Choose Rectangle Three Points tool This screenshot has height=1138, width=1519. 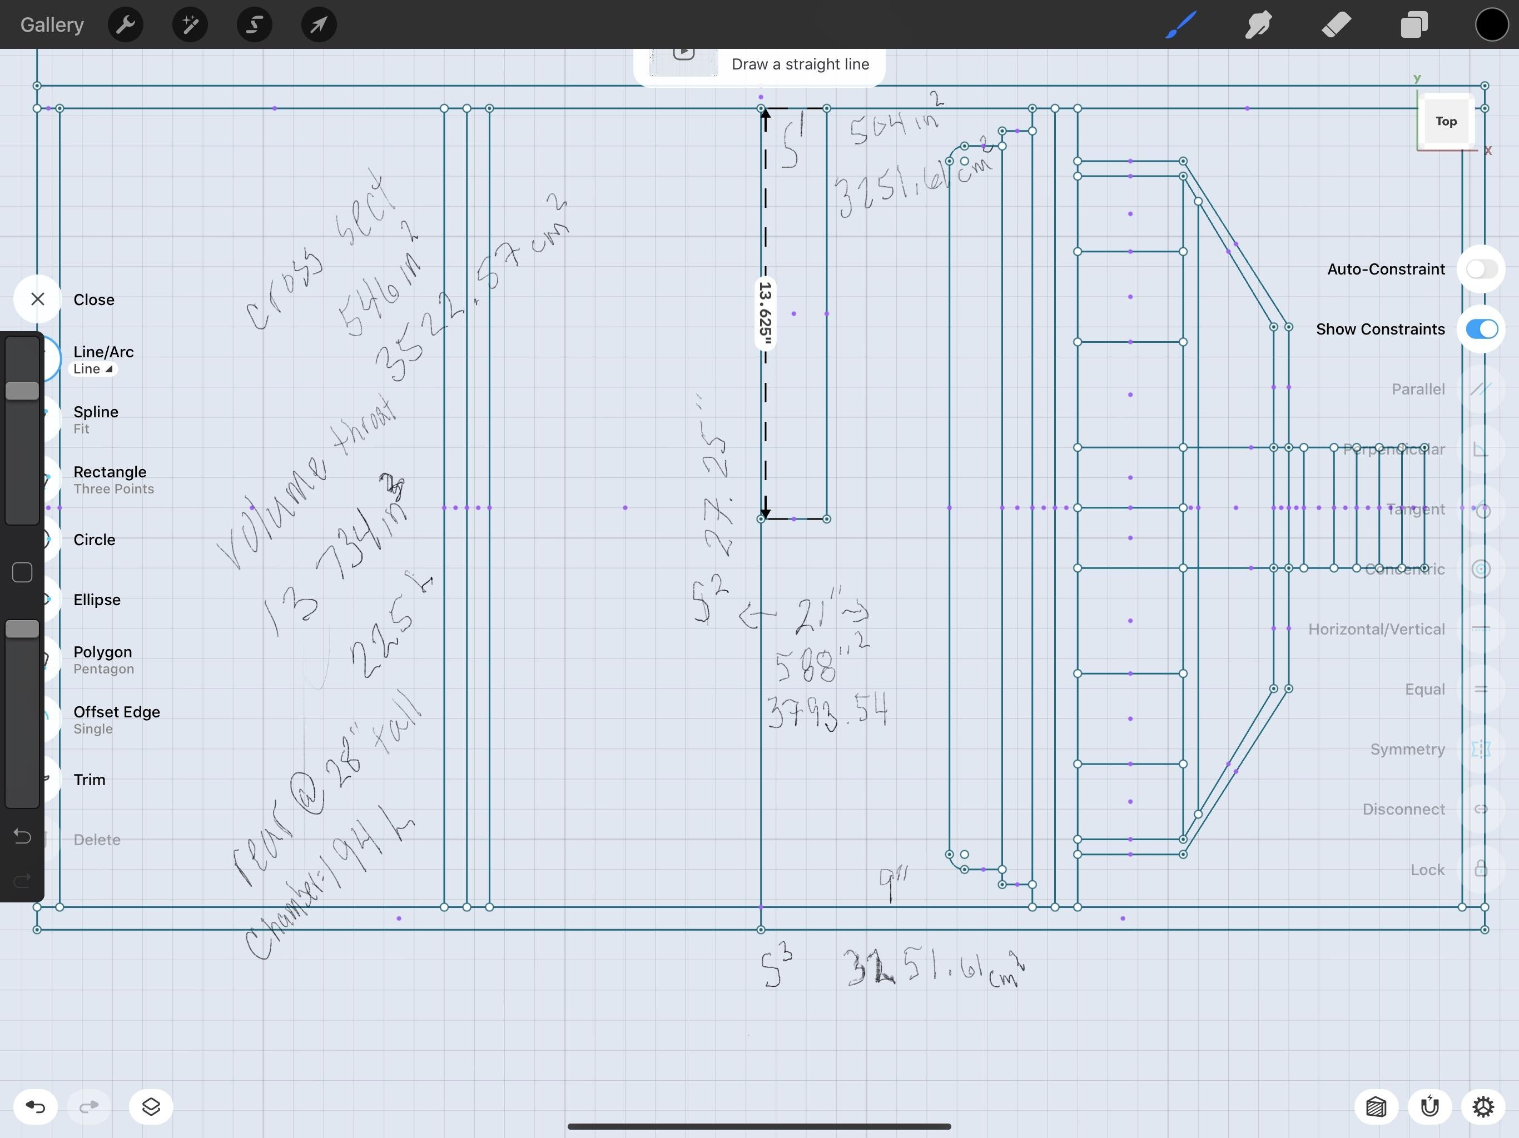pos(113,480)
